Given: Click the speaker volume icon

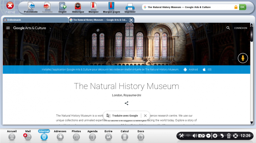Looking at the screenshot, I should click(x=195, y=136).
